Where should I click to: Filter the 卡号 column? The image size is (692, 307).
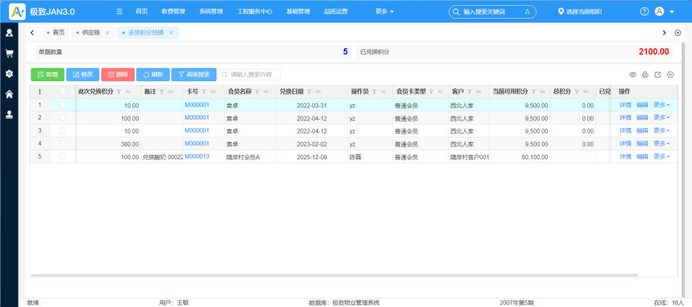click(204, 91)
